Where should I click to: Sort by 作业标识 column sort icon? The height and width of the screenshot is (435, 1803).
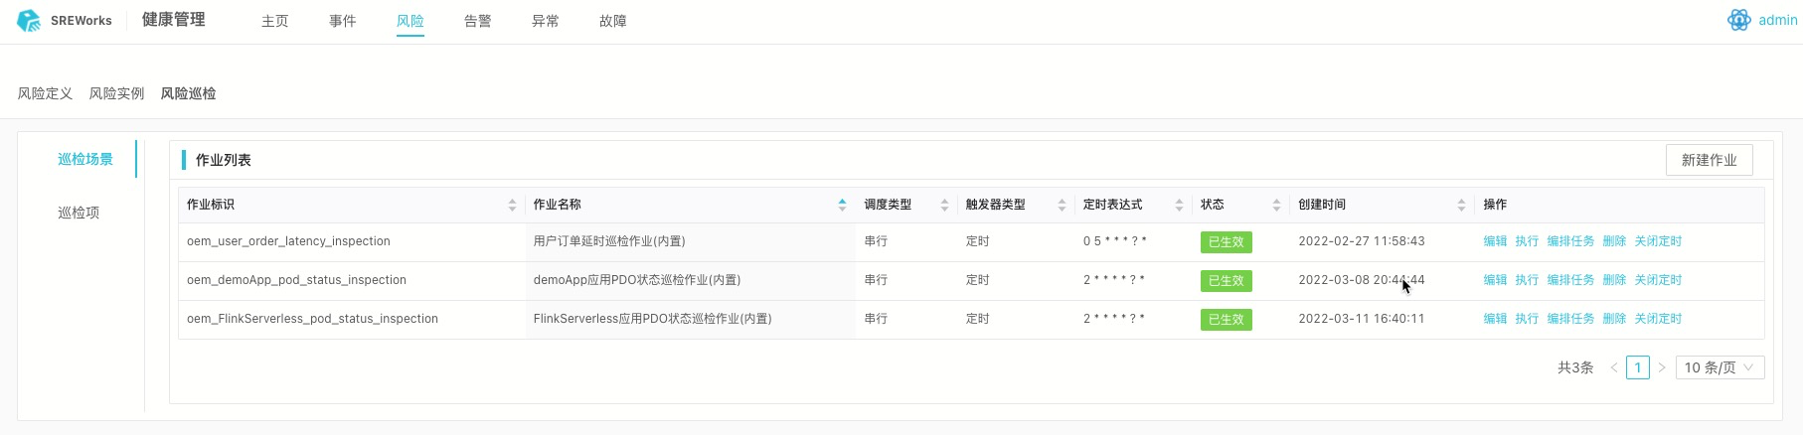point(512,205)
